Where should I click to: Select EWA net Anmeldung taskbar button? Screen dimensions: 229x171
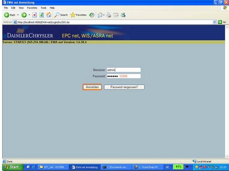[x=85, y=167]
